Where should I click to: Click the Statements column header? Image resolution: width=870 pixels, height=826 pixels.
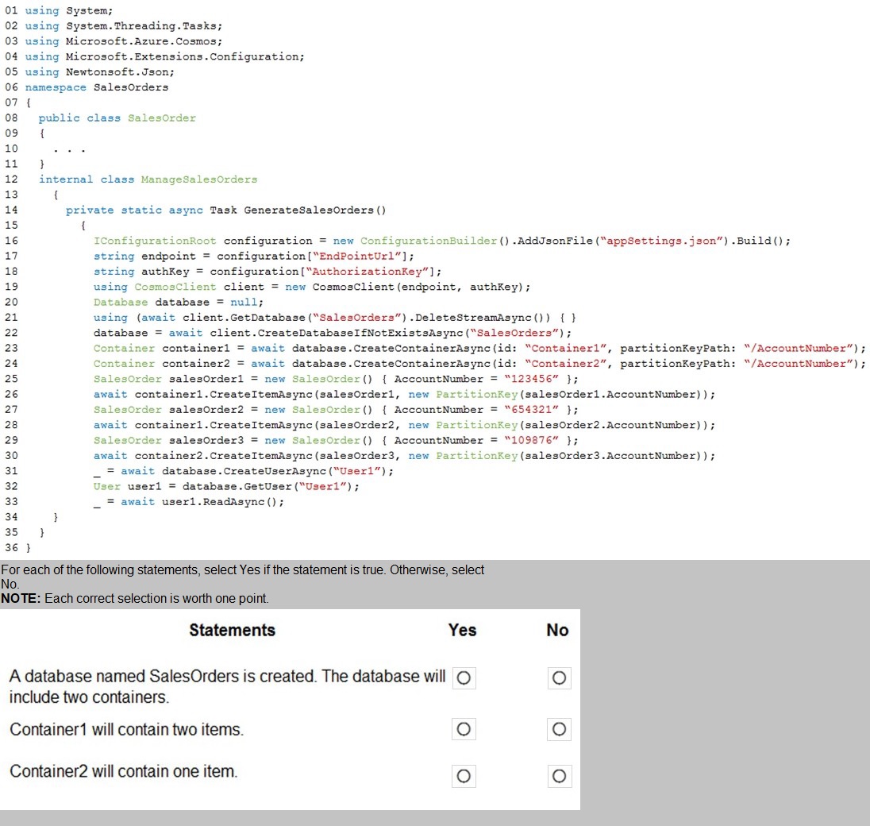232,630
